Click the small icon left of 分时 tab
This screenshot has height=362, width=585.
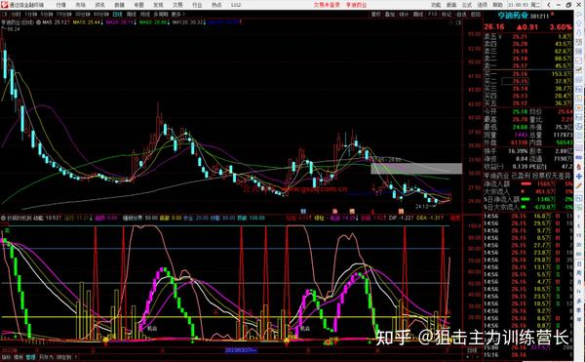pos(5,15)
